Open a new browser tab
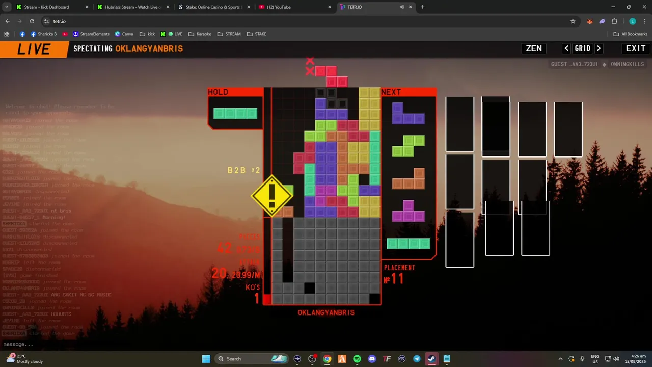 point(422,7)
